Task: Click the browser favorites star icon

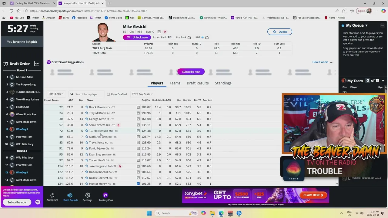Action: tap(344, 11)
